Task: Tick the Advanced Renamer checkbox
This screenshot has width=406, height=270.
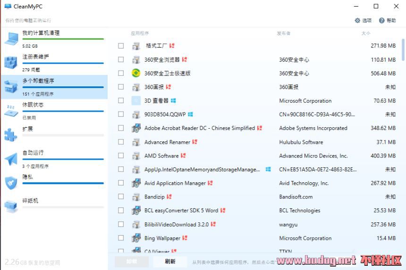Action: [x=121, y=142]
